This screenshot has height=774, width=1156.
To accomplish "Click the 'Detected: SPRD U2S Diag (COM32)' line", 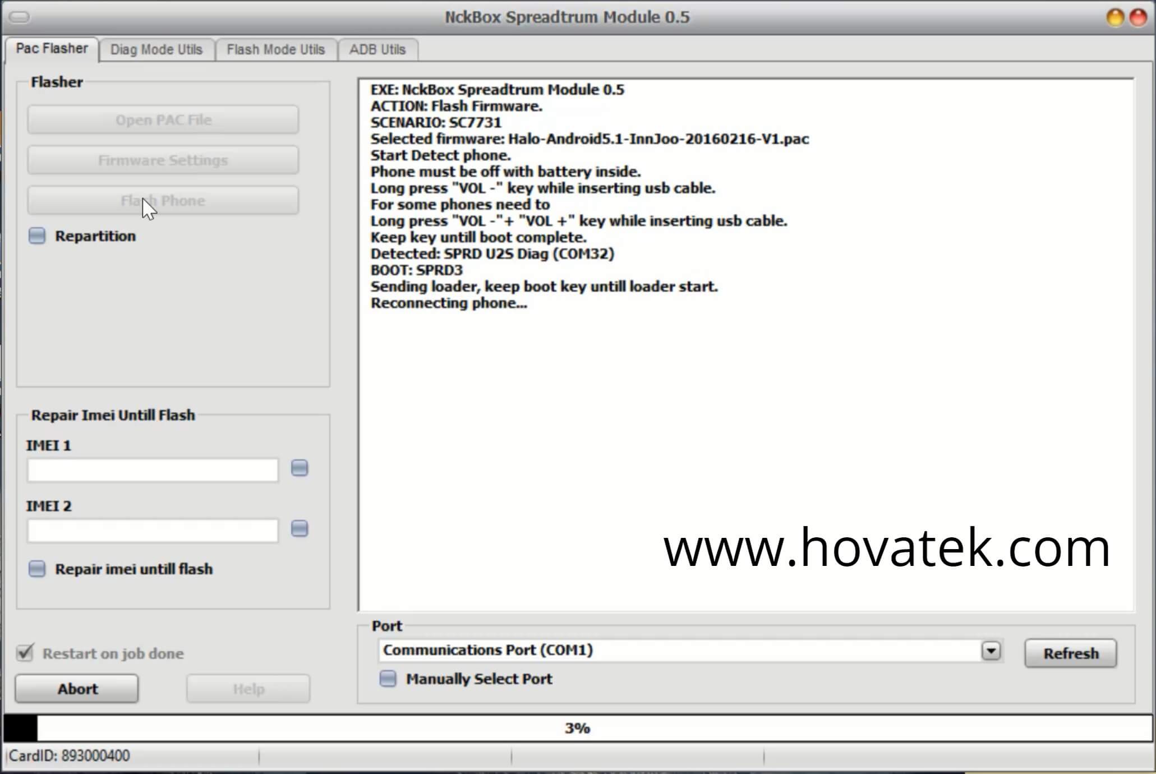I will (492, 254).
